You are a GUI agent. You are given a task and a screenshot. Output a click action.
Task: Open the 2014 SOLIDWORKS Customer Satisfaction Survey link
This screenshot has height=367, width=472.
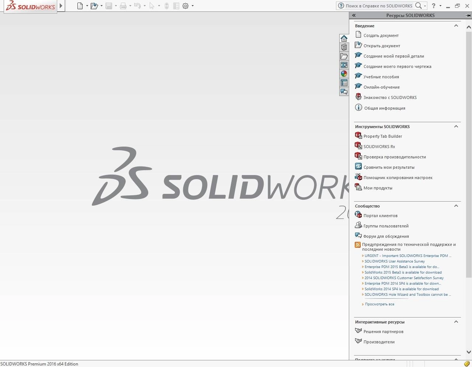pyautogui.click(x=404, y=278)
